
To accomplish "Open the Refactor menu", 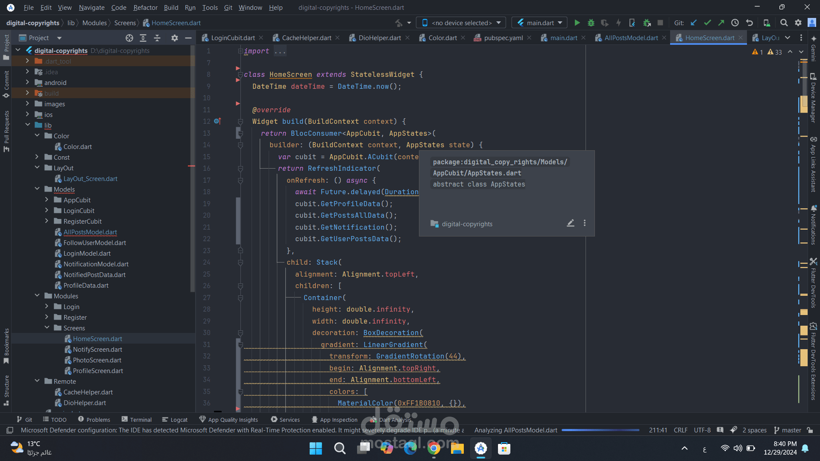I will coord(145,7).
